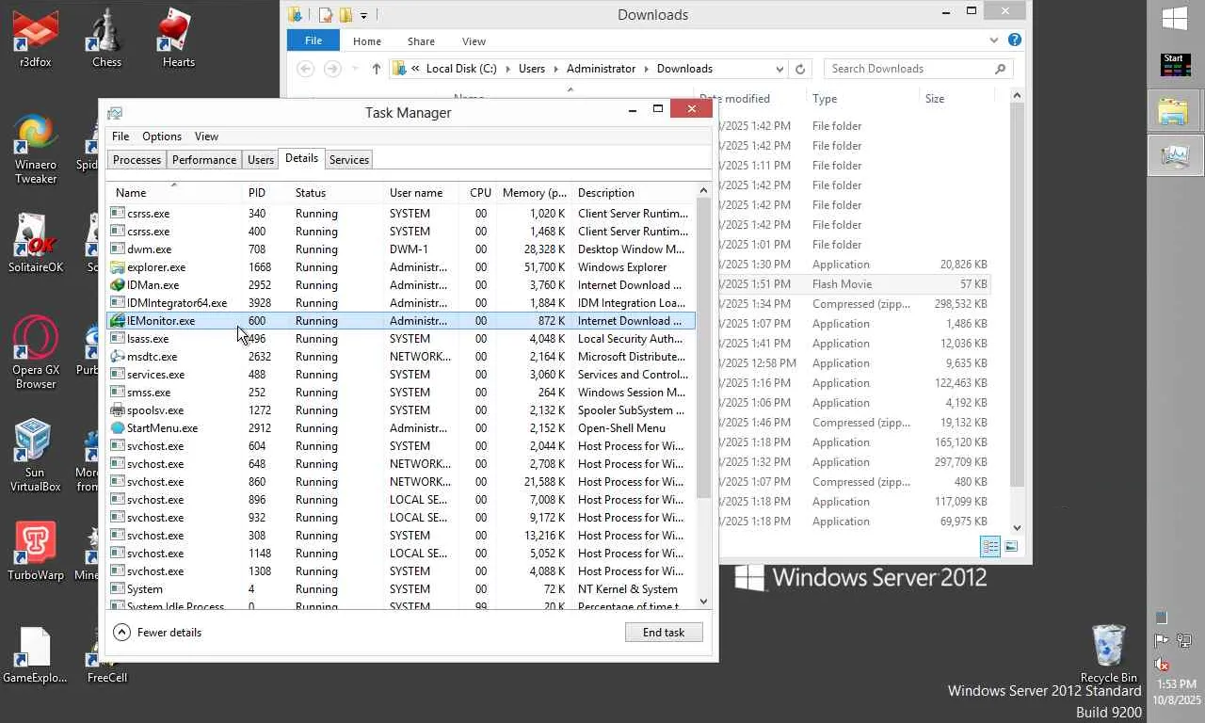Select the Hearts game shortcut

click(178, 40)
